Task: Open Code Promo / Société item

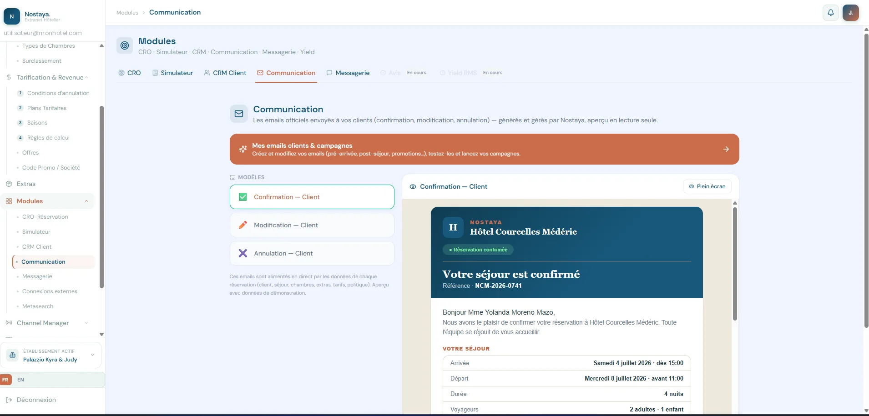Action: pyautogui.click(x=51, y=168)
